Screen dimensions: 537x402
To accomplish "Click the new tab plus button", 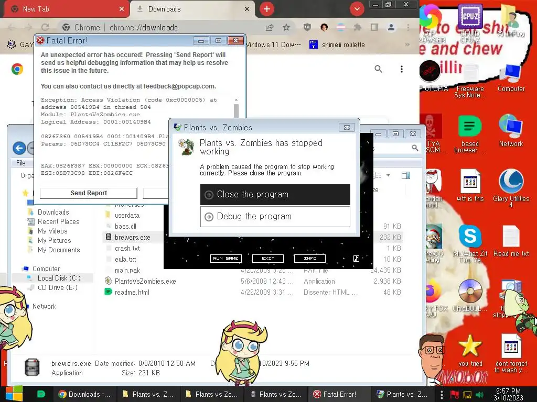I will click(267, 9).
